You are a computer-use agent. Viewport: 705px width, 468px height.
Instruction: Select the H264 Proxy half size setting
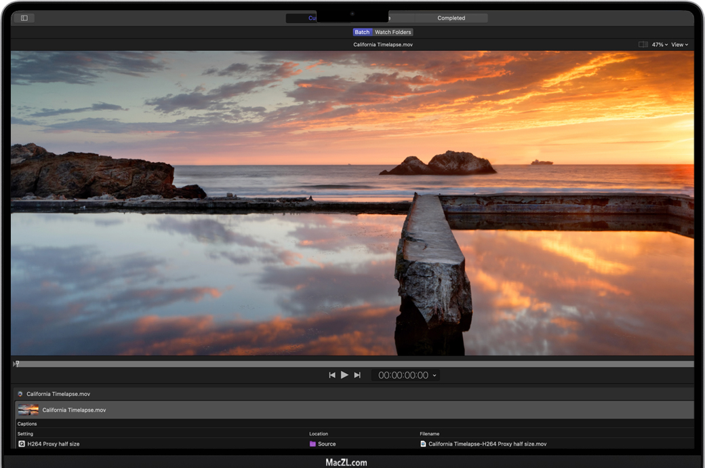pos(54,444)
